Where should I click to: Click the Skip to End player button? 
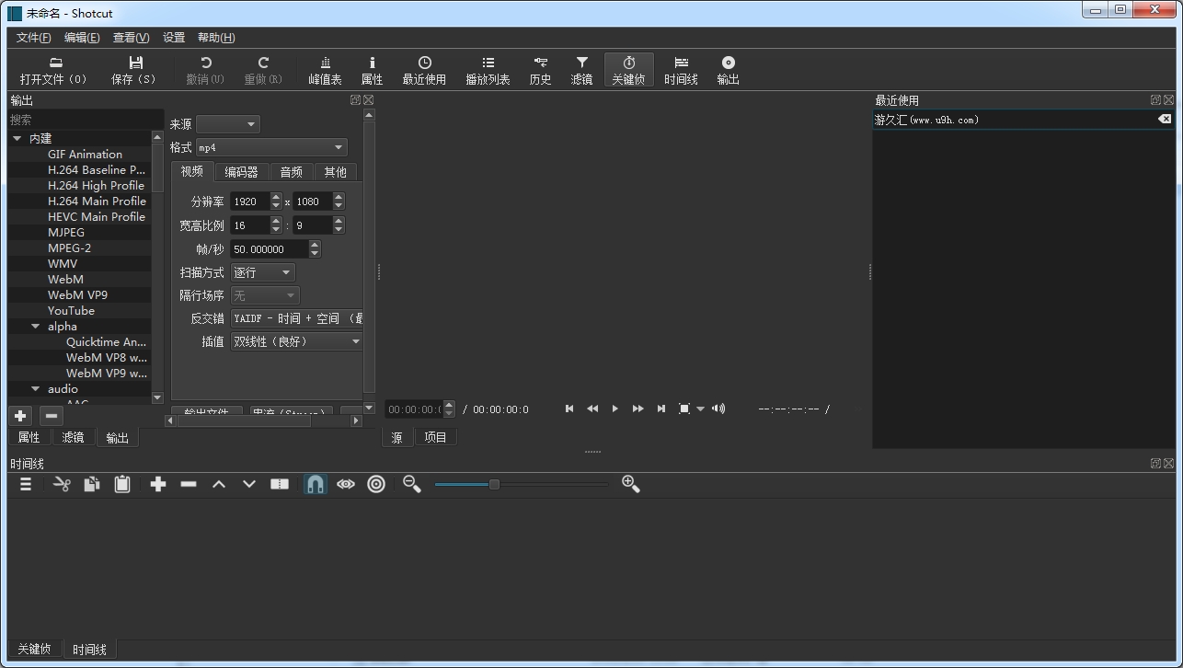pyautogui.click(x=660, y=409)
